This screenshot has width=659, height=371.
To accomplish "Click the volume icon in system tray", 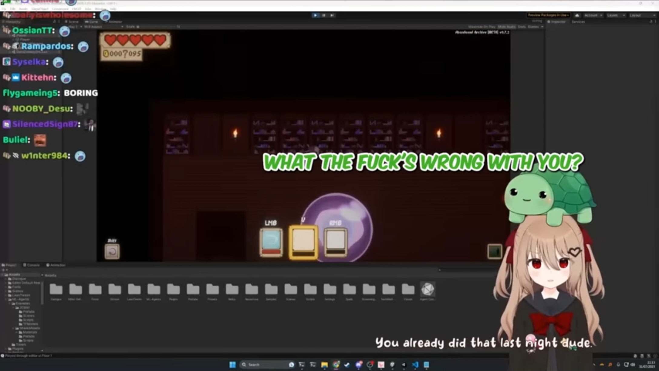I will [x=632, y=365].
